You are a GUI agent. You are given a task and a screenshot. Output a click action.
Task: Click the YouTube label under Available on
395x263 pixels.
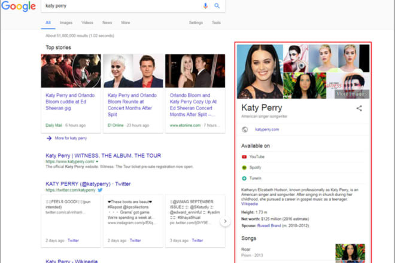257,157
